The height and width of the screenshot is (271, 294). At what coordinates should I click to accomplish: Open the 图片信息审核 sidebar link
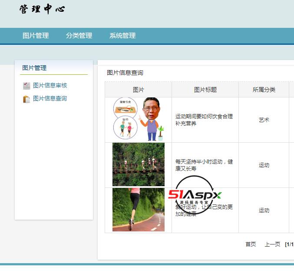[50, 85]
